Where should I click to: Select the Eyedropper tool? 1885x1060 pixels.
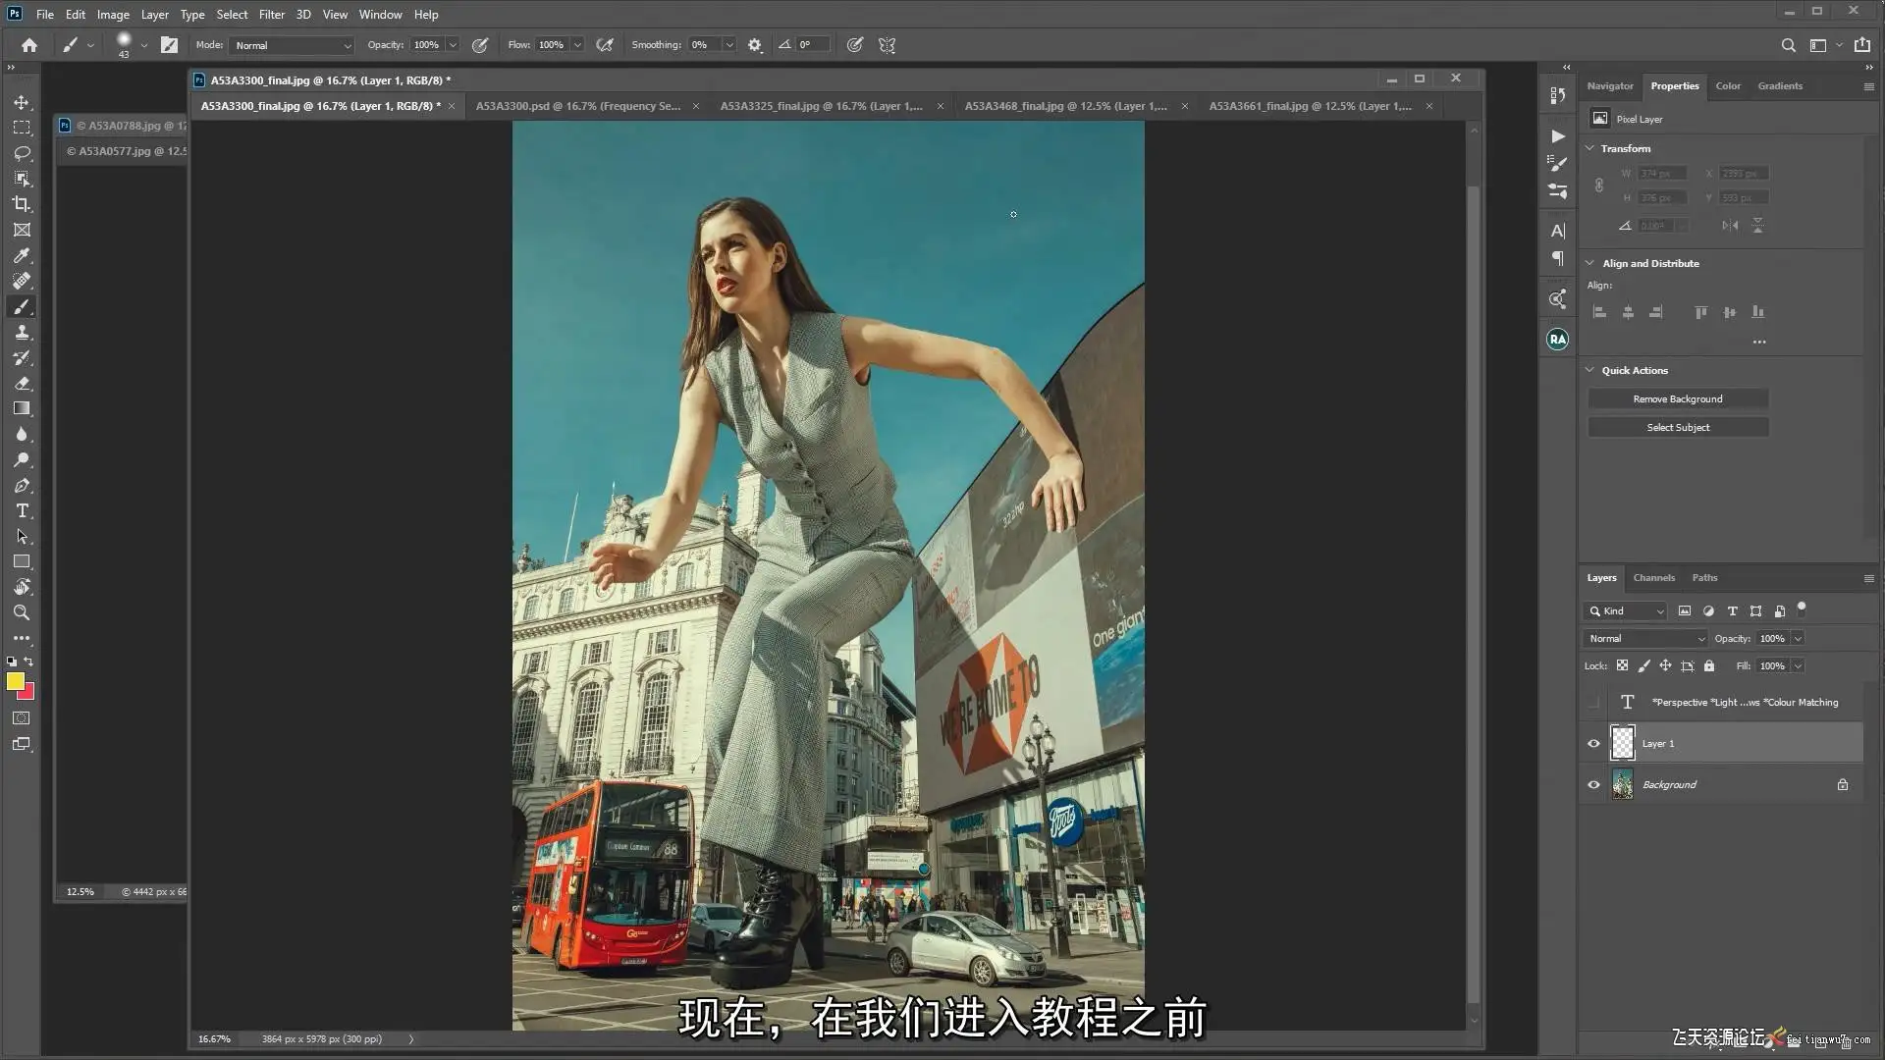click(x=22, y=255)
